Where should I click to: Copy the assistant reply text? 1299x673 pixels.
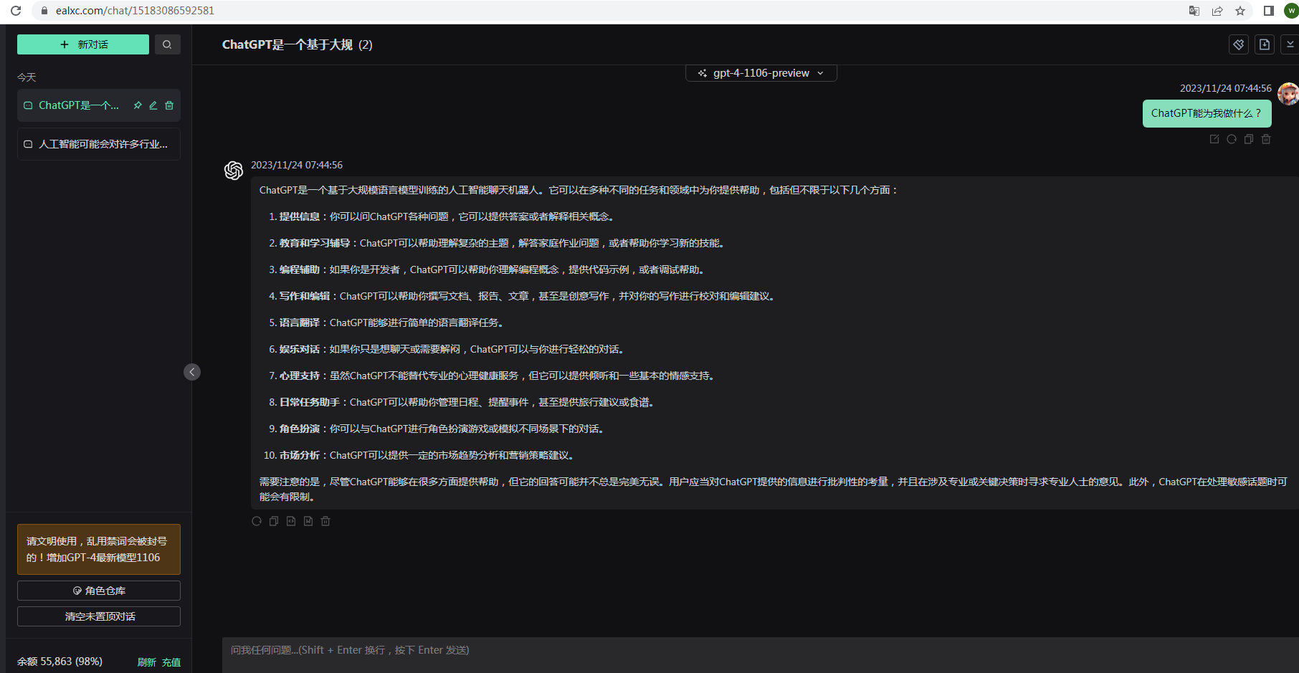click(274, 521)
